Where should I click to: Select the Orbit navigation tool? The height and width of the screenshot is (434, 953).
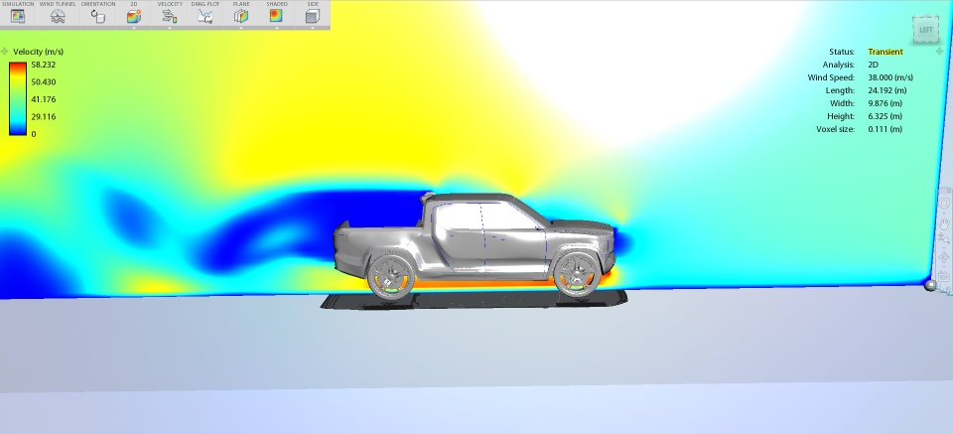tap(944, 256)
